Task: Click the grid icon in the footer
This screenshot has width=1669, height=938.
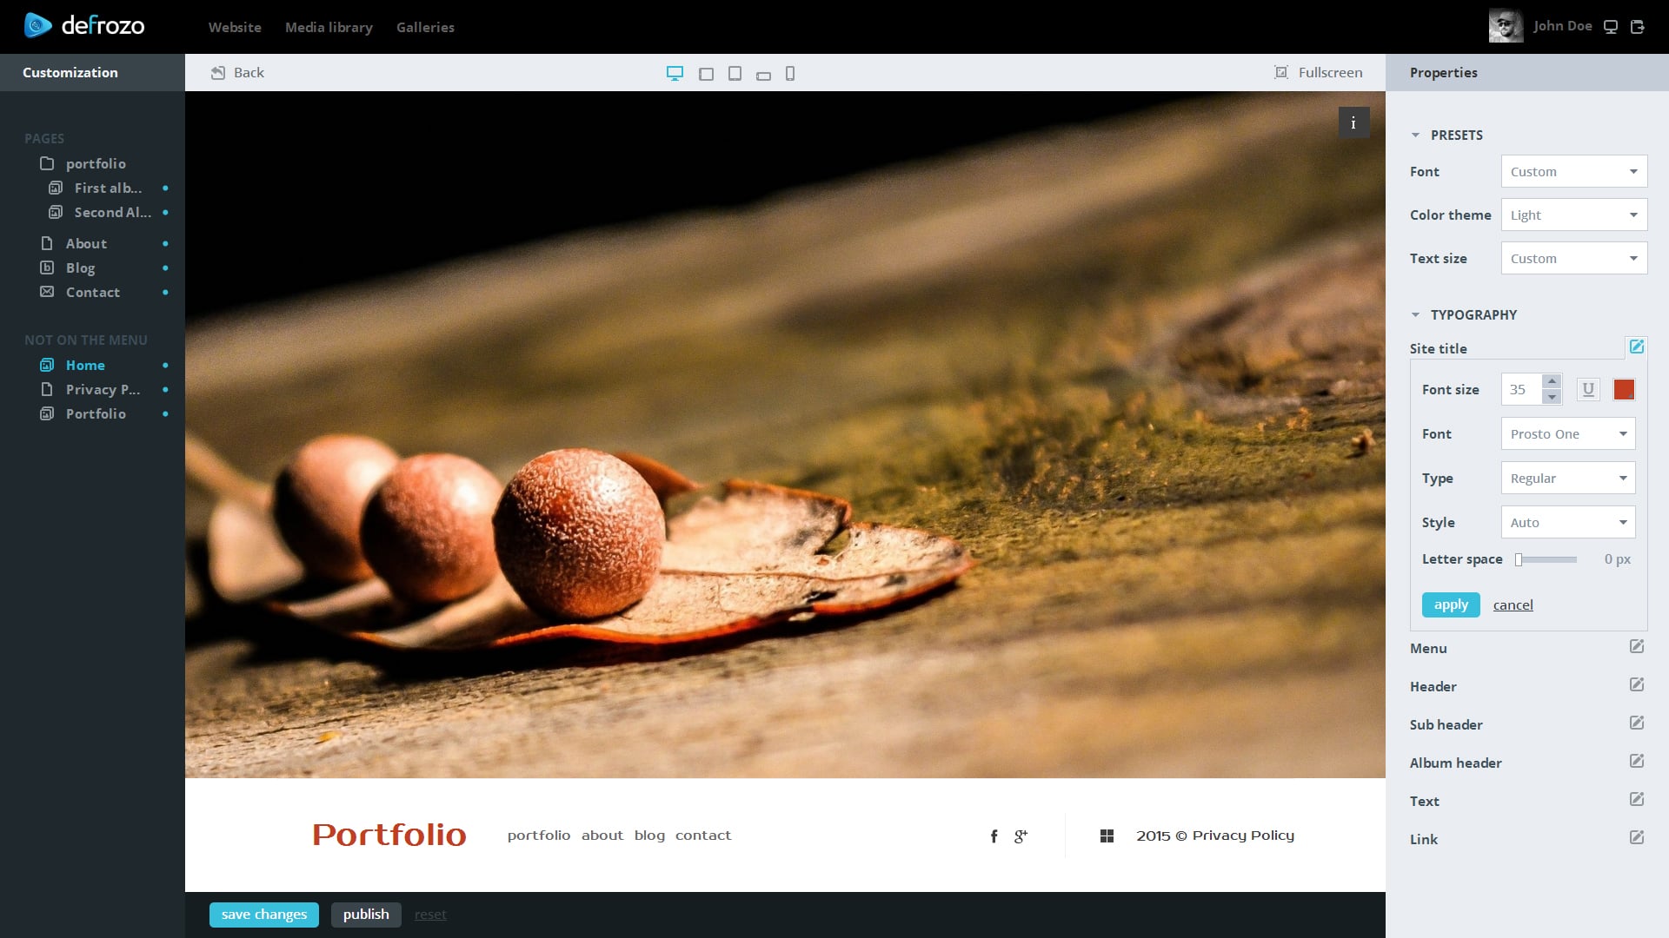Action: [x=1107, y=836]
